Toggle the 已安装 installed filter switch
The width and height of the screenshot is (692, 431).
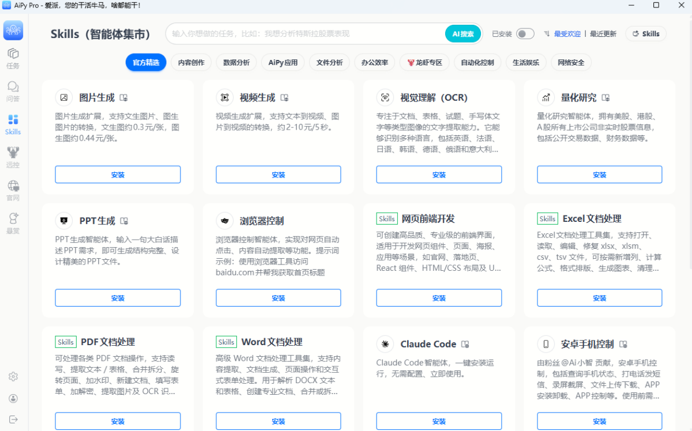coord(525,34)
